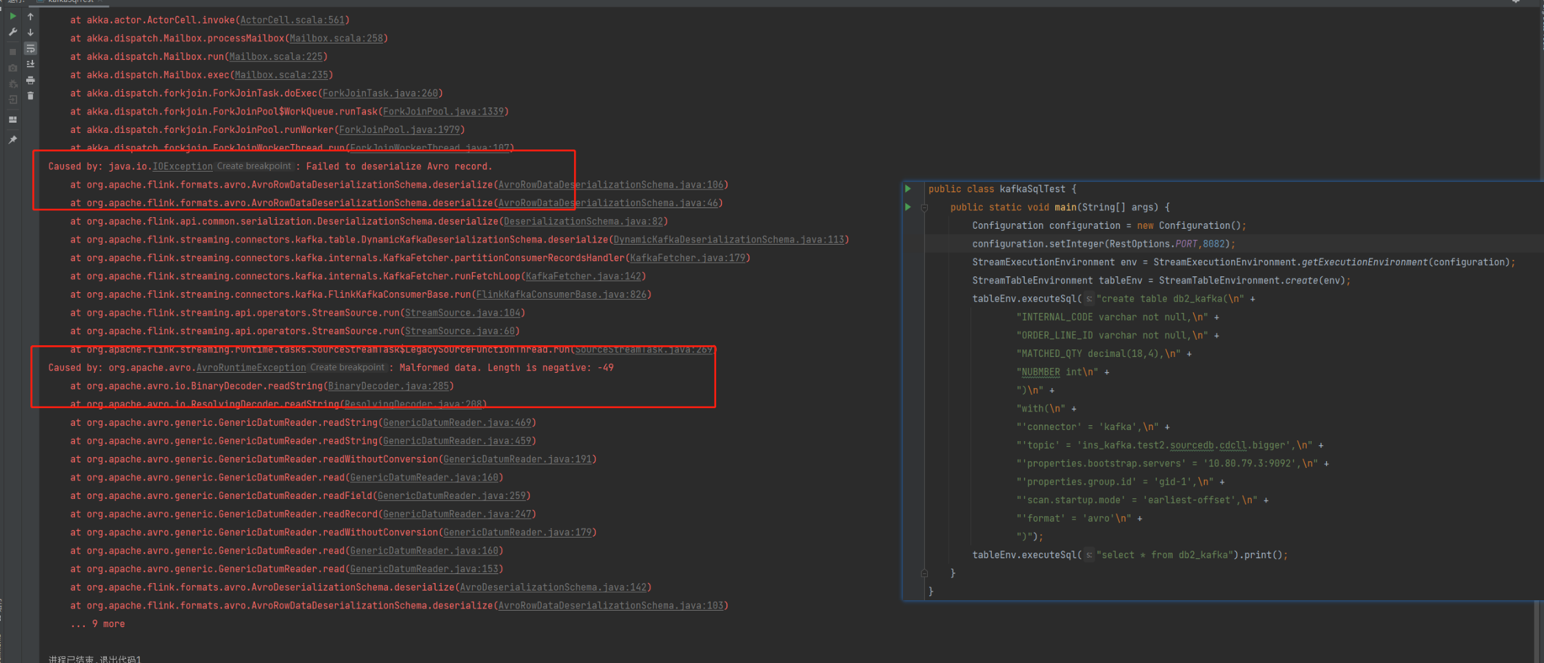Click the kafkaSqlTest class name in code

pyautogui.click(x=1033, y=189)
